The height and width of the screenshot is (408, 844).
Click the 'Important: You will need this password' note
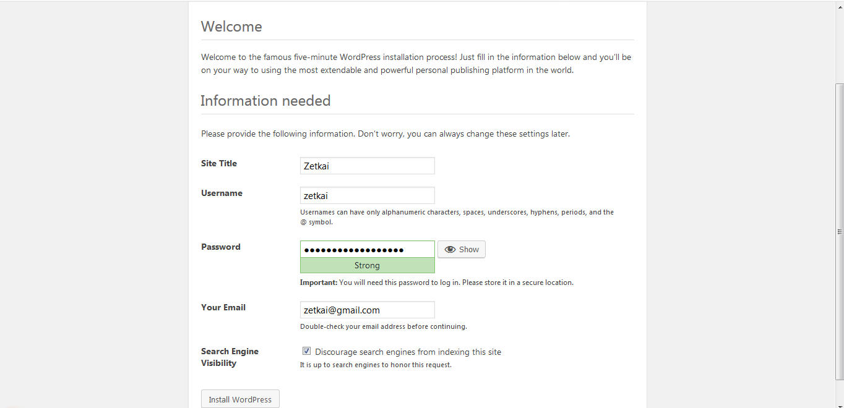[437, 283]
